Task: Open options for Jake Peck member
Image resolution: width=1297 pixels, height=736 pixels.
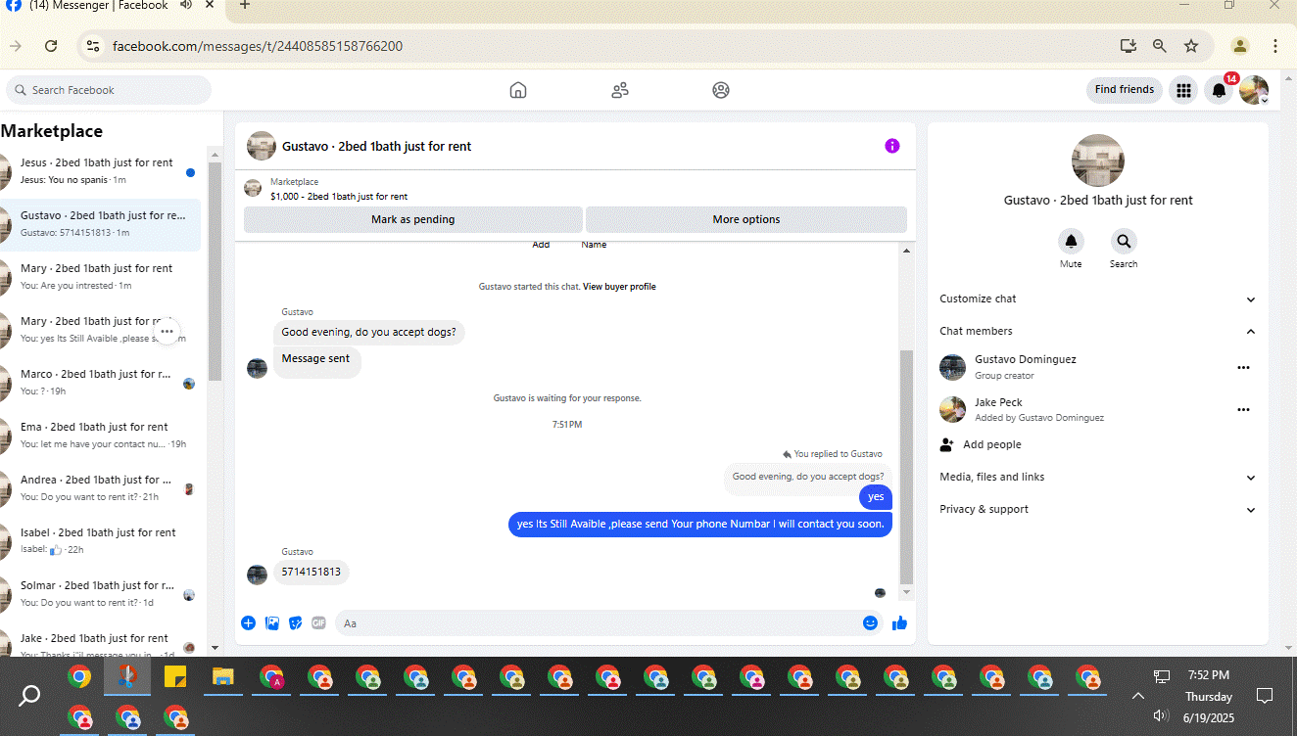Action: point(1243,409)
